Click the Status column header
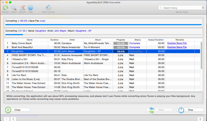Screen dimensions: 207x121 138,40
